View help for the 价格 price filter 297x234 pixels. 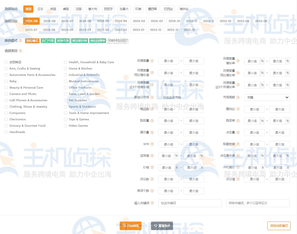(x=152, y=167)
